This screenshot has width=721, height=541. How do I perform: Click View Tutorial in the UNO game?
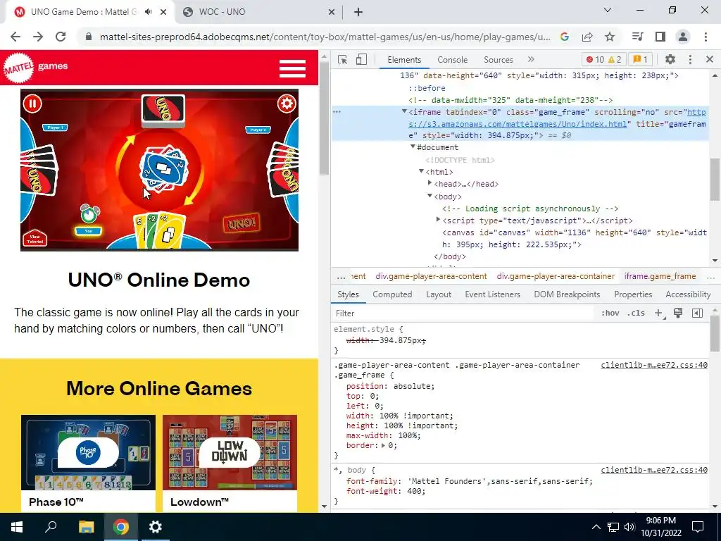[x=35, y=238]
